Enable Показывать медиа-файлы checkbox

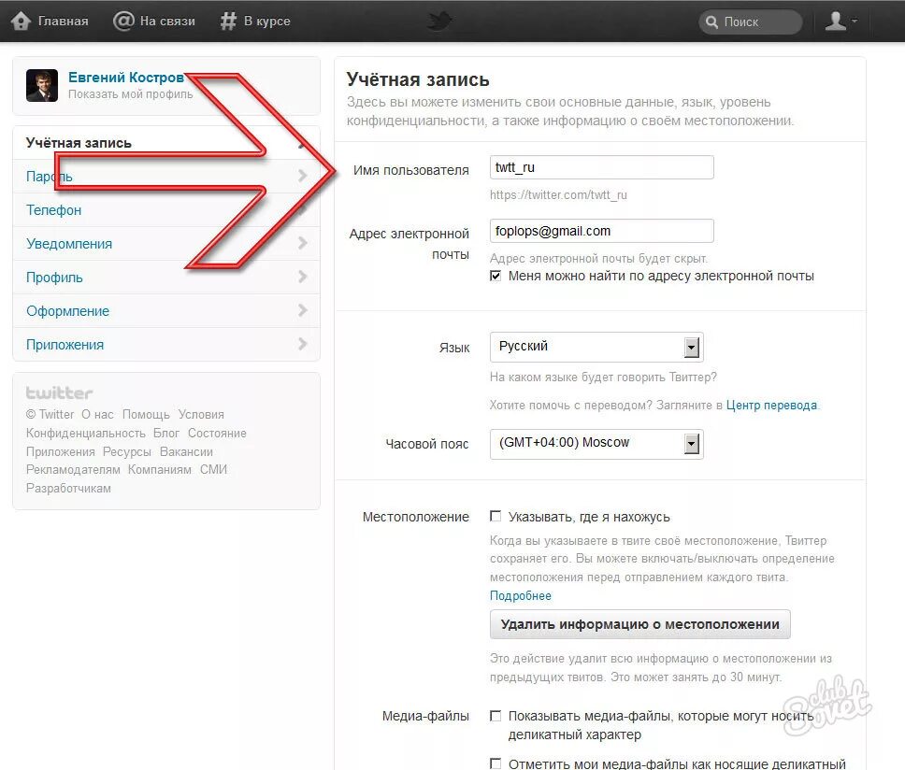pyautogui.click(x=496, y=716)
